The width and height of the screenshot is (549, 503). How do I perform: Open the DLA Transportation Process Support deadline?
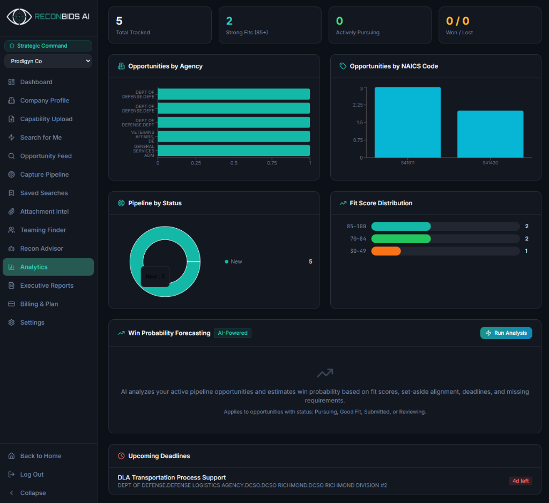324,481
